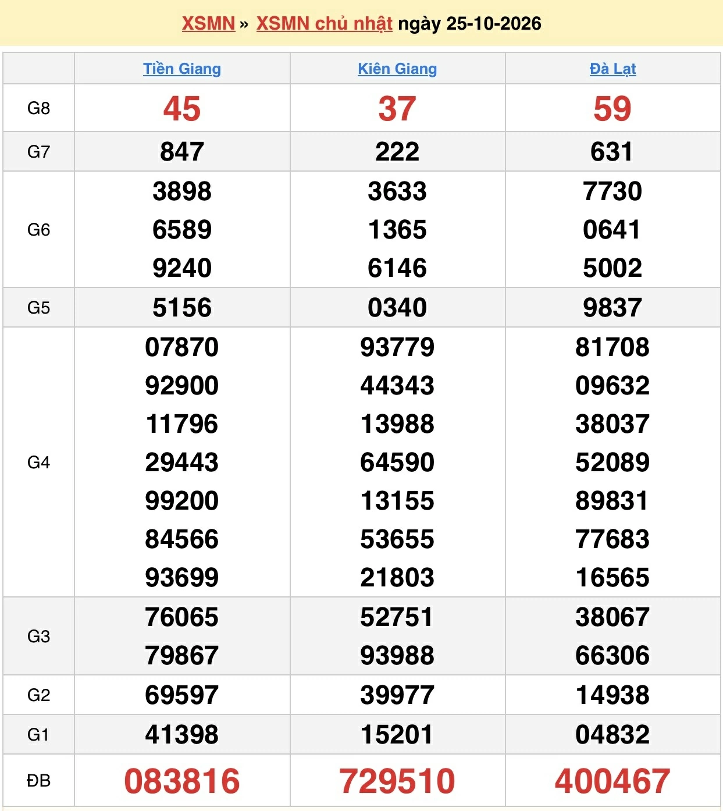The height and width of the screenshot is (811, 723).
Task: Click Đà Lạt special prize 400467
Action: tap(612, 781)
